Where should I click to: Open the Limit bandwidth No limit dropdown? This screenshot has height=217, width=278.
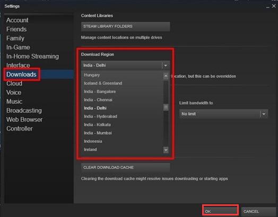coord(223,114)
